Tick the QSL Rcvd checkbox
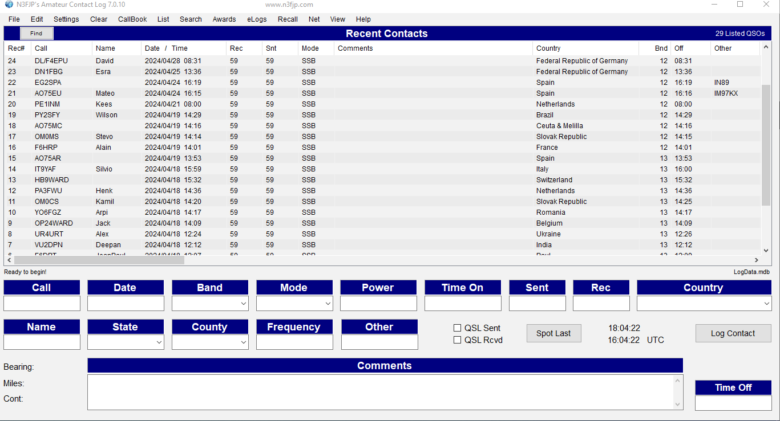The width and height of the screenshot is (780, 421). 457,340
